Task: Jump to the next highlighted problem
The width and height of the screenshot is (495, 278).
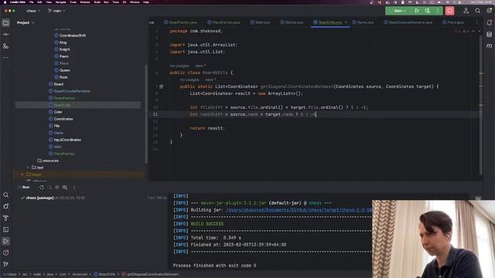Action: click(x=480, y=31)
